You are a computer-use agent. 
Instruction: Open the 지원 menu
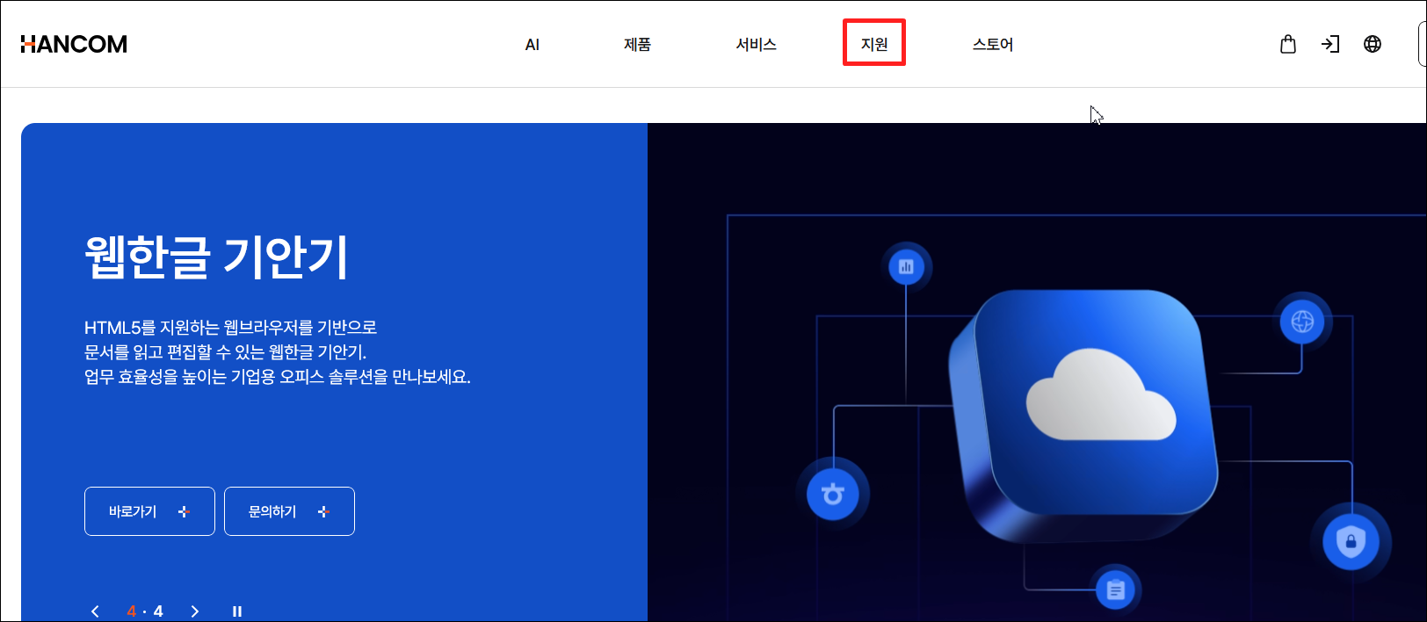[x=874, y=44]
